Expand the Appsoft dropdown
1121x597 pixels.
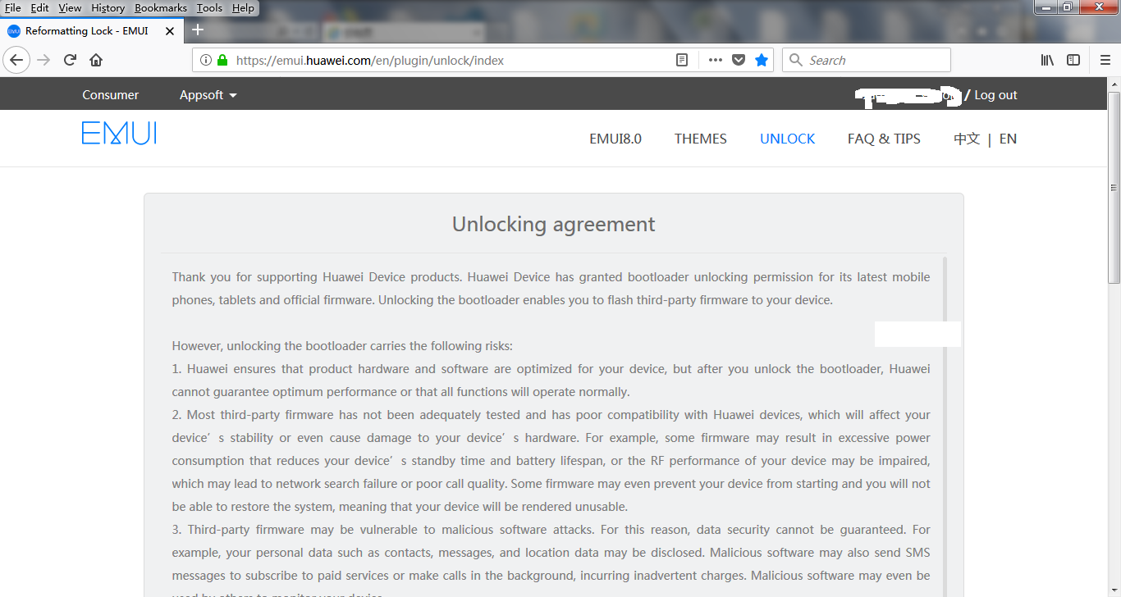(x=208, y=95)
